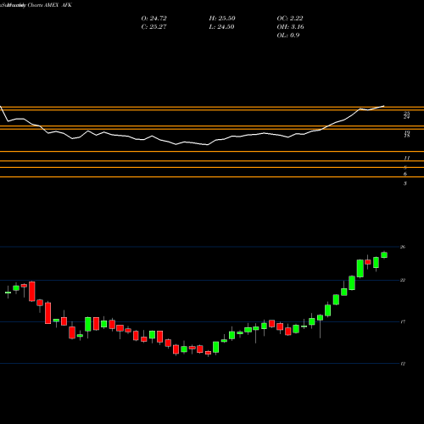This screenshot has height=424, width=424.
Task: Select the last green candlestick
Action: coord(384,254)
